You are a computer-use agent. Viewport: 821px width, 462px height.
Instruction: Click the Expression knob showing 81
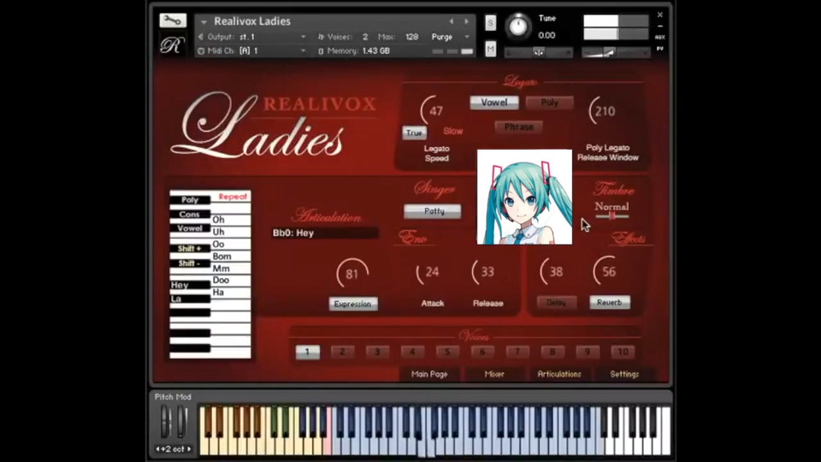tap(351, 273)
